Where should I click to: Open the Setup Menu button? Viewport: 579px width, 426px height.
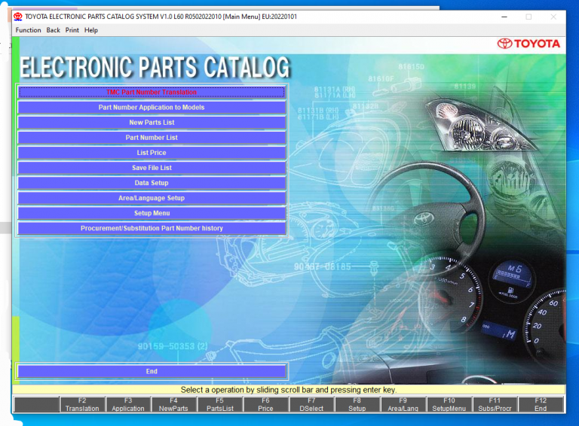pyautogui.click(x=152, y=213)
